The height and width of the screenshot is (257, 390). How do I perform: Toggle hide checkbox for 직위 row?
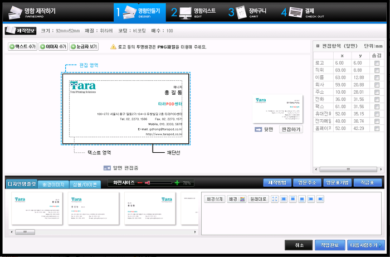coord(377,70)
